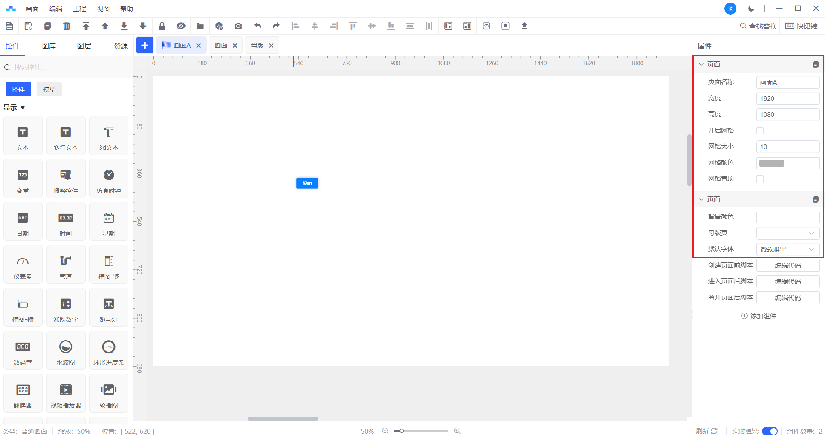Image resolution: width=825 pixels, height=438 pixels.
Task: Select the 仪表盘 gauge widget
Action: 23,265
